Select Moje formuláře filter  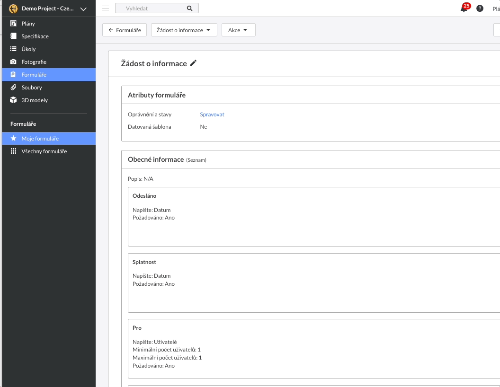coord(49,138)
